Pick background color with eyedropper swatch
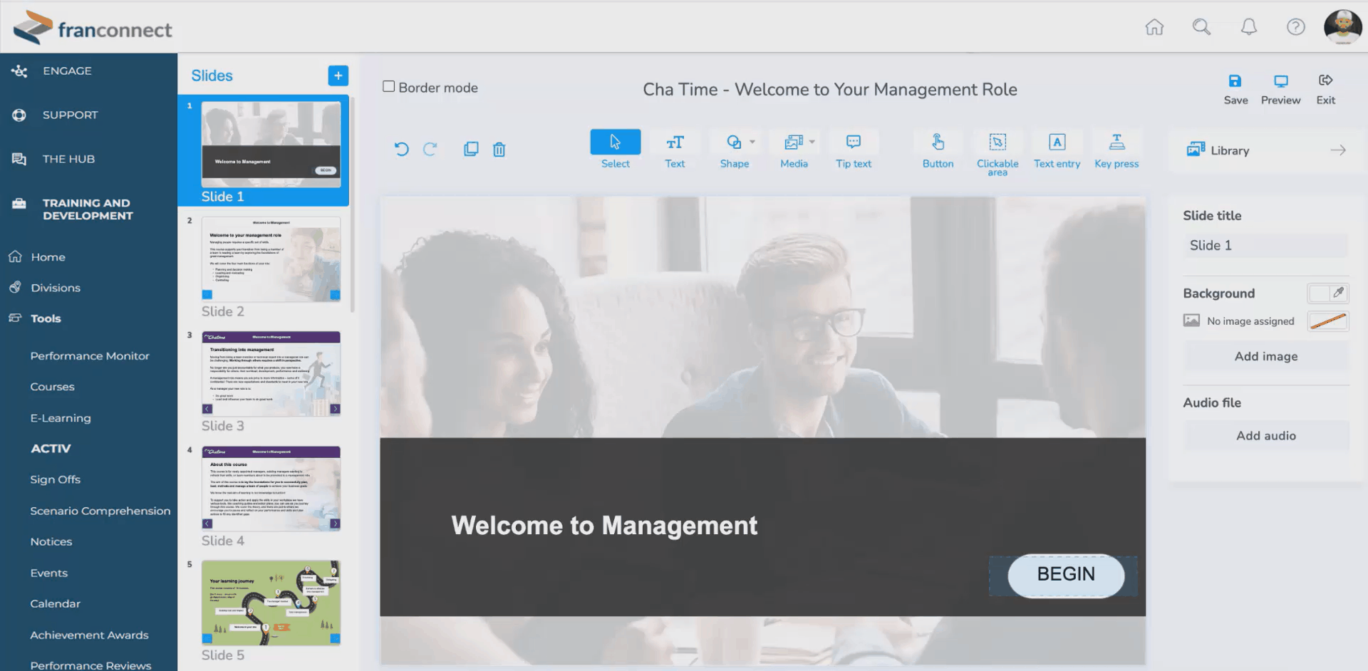Image resolution: width=1368 pixels, height=671 pixels. [x=1328, y=293]
